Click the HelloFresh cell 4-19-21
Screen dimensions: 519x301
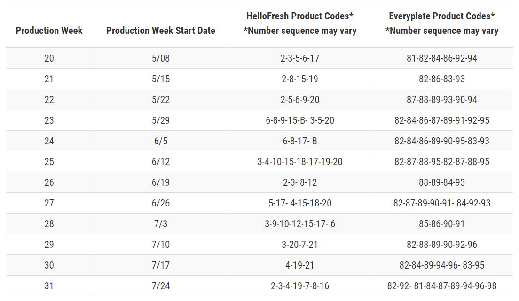[300, 265]
